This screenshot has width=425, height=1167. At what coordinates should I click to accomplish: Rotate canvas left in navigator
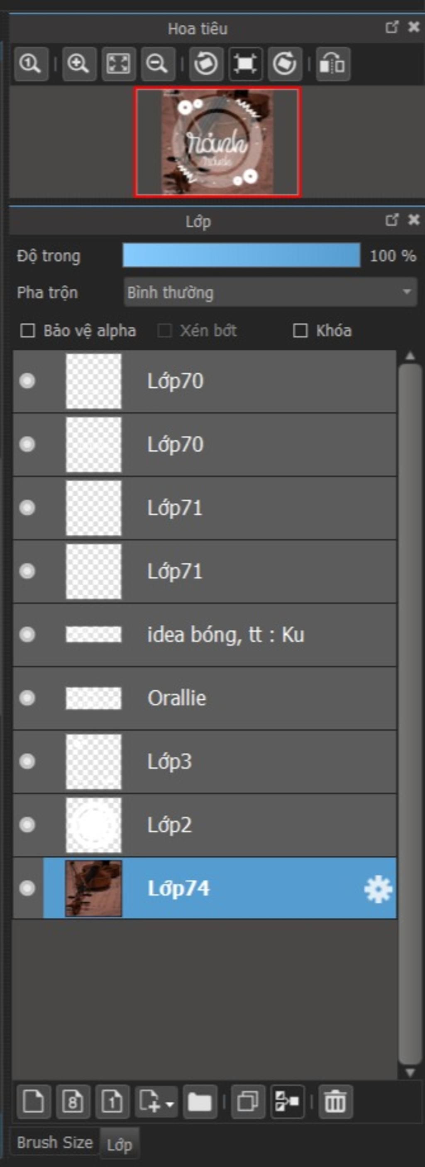pyautogui.click(x=206, y=64)
